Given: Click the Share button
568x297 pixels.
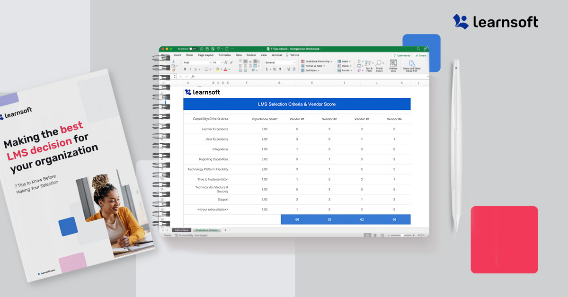Looking at the screenshot, I should 421,55.
